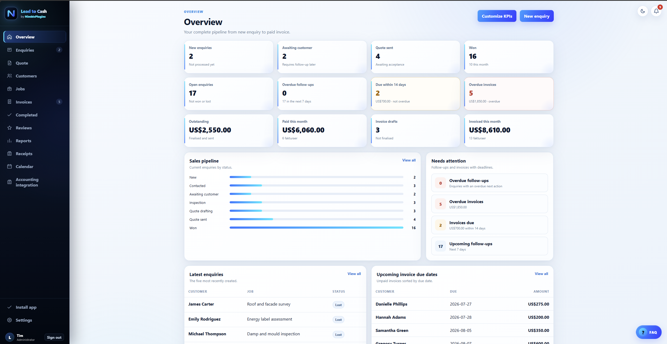The width and height of the screenshot is (667, 344).
Task: View all upcoming invoice due dates
Action: [541, 274]
